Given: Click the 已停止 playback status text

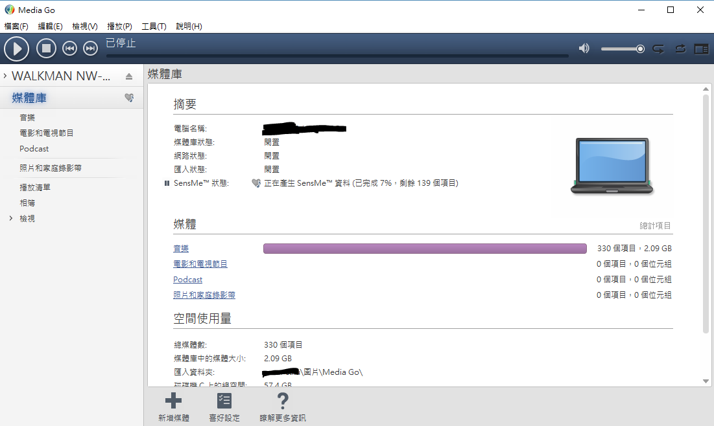Looking at the screenshot, I should [121, 43].
